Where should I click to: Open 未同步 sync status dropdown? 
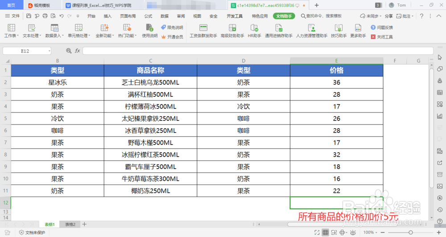click(370, 16)
